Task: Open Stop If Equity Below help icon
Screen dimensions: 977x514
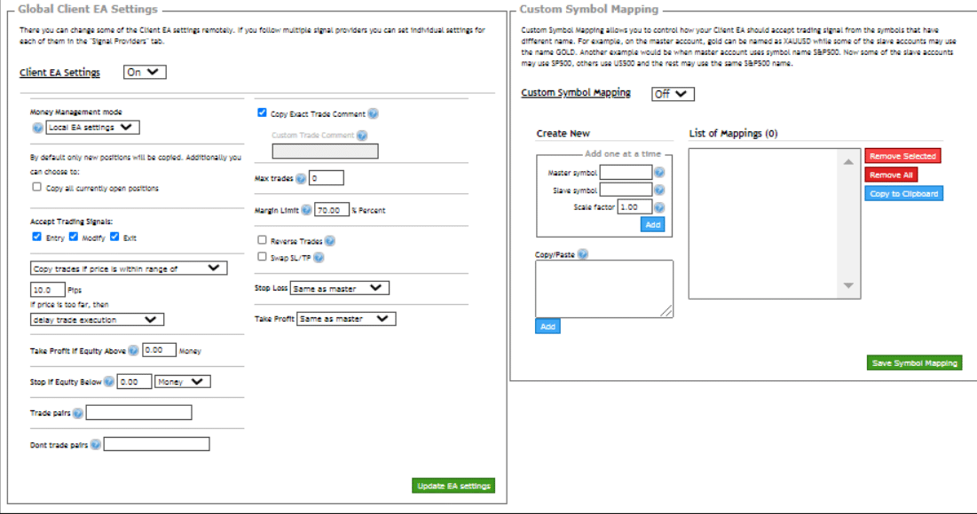Action: (109, 382)
